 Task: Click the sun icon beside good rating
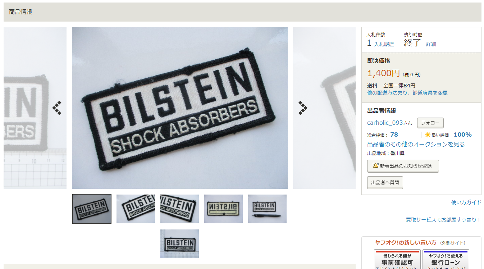(428, 135)
